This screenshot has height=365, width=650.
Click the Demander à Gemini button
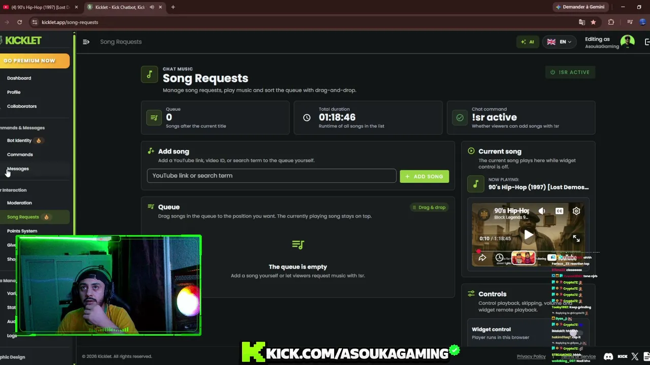click(579, 7)
